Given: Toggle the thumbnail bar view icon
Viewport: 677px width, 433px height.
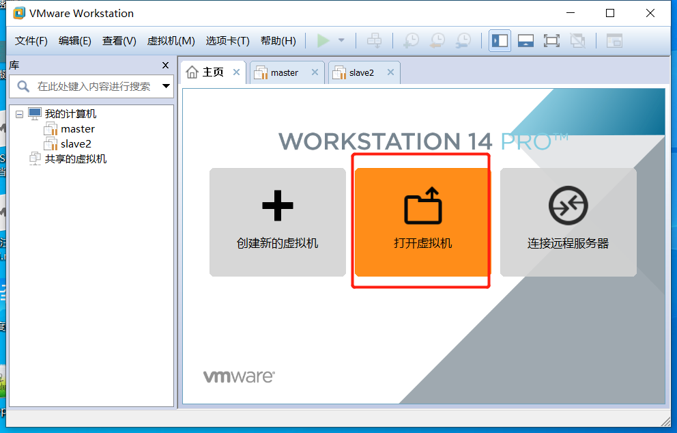Looking at the screenshot, I should (x=525, y=40).
